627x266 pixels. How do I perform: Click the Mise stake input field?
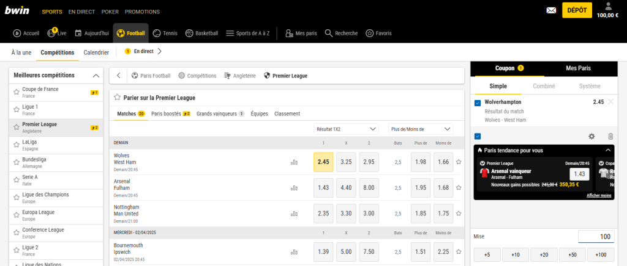(x=596, y=237)
